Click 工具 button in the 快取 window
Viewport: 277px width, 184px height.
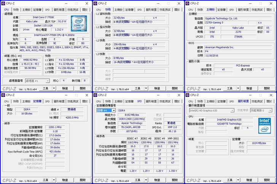137,88
